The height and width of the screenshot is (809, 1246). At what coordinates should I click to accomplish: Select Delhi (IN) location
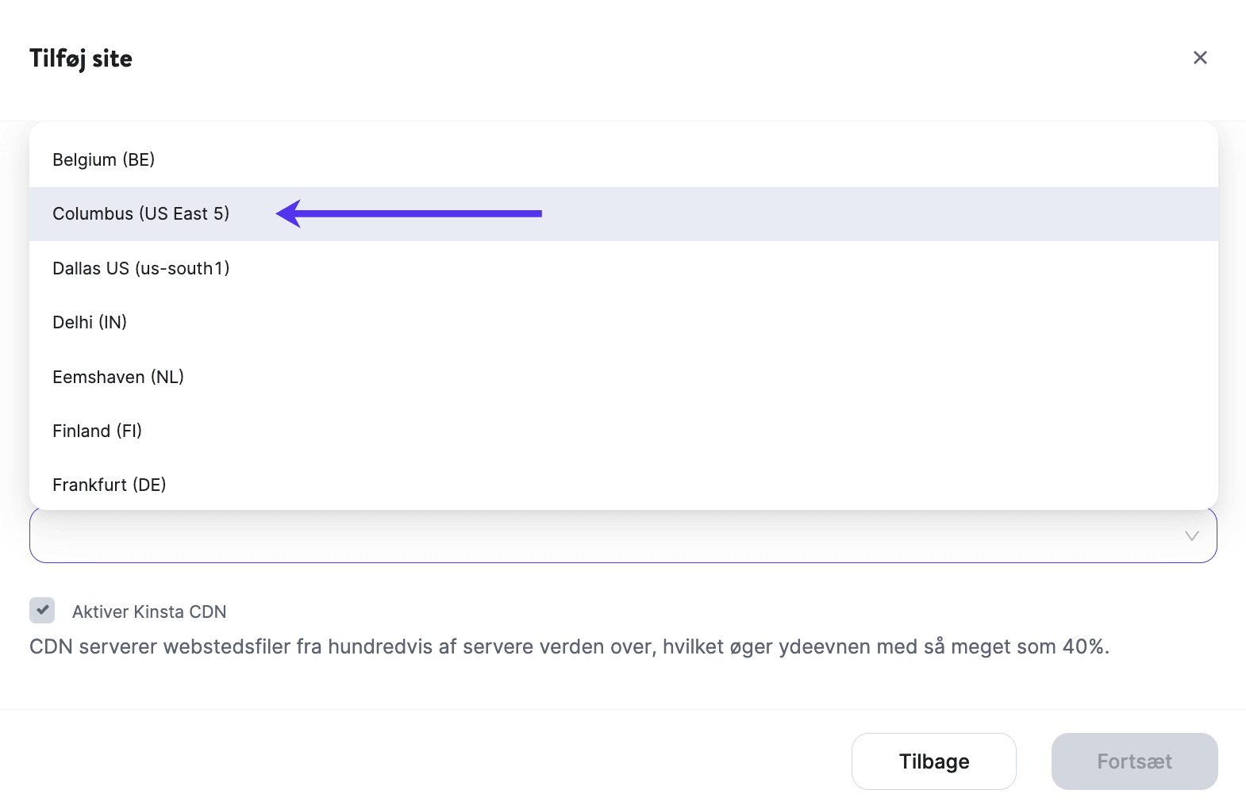point(90,322)
